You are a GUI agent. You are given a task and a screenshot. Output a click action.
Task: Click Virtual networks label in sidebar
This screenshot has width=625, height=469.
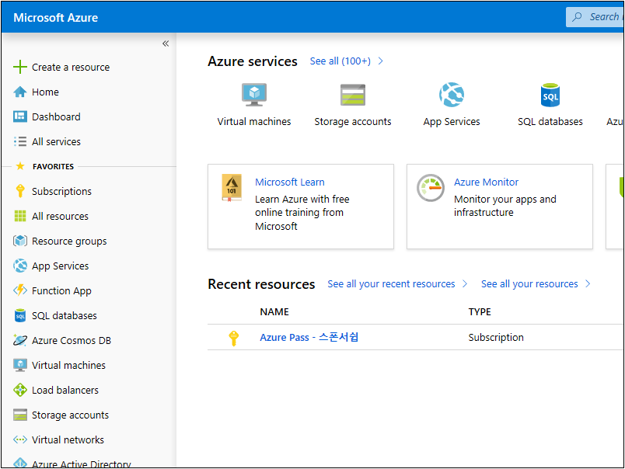point(68,439)
